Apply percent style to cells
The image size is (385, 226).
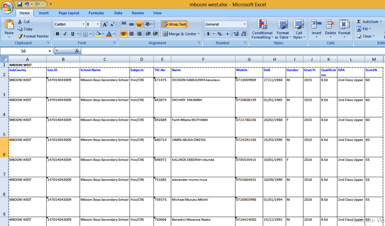219,34
